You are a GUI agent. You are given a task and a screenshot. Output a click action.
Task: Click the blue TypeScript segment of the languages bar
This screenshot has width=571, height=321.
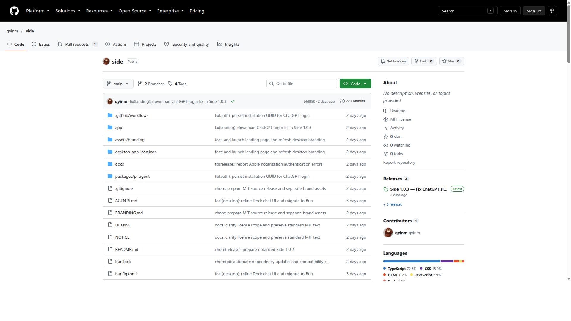point(412,261)
